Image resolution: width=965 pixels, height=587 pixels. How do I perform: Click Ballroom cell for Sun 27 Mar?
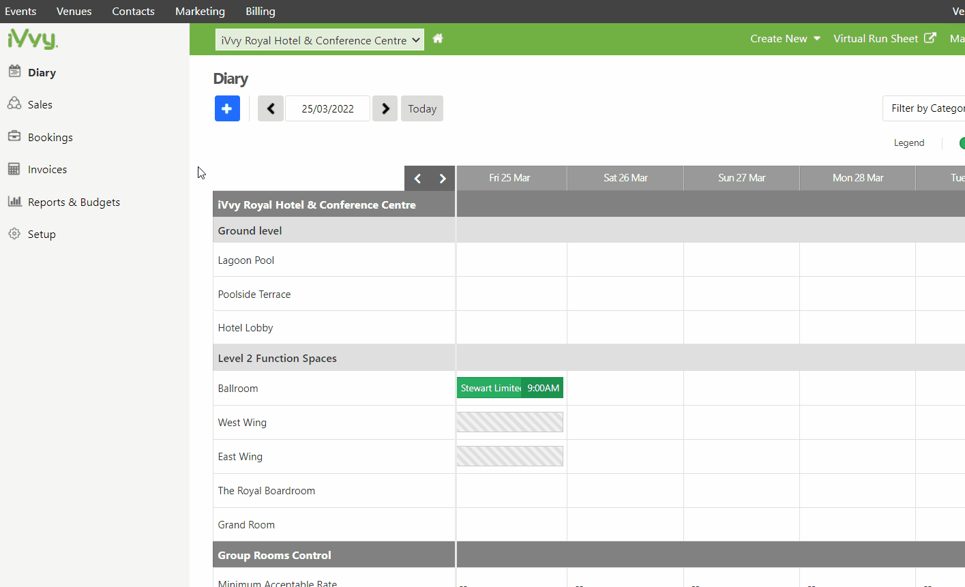pos(741,388)
